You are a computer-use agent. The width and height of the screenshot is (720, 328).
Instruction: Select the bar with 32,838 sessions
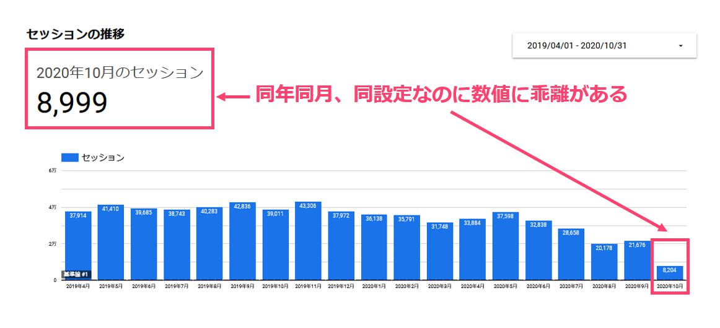[x=538, y=250]
